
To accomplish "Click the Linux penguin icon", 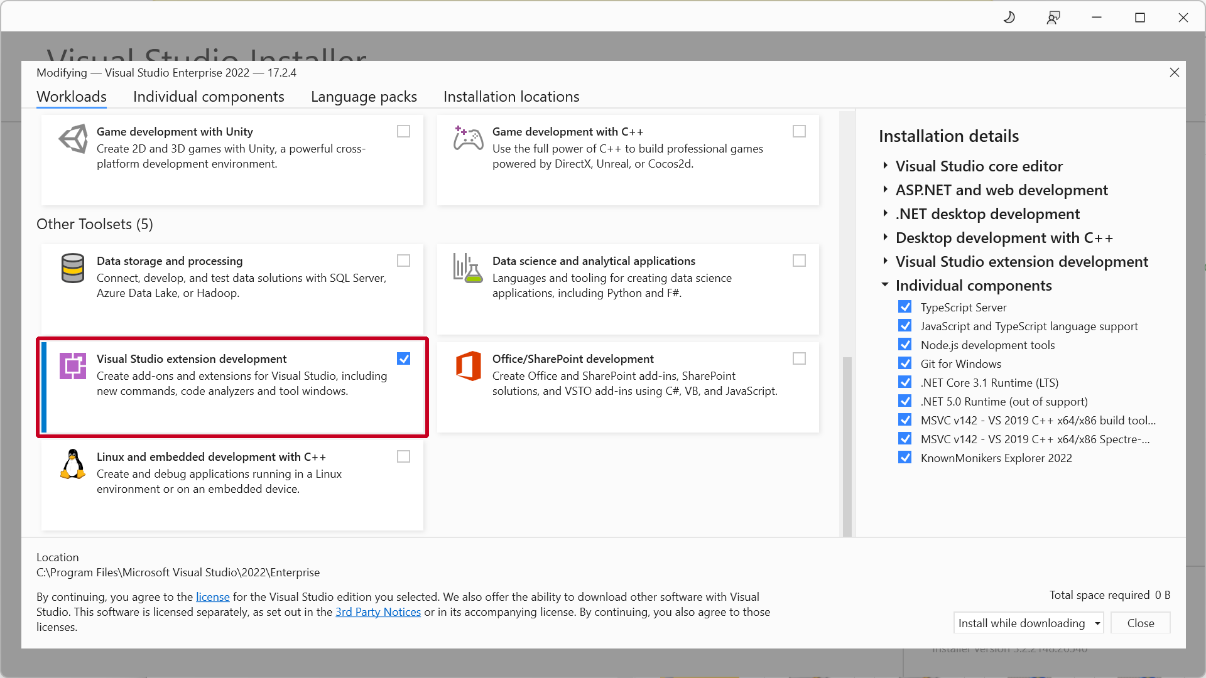I will click(73, 465).
